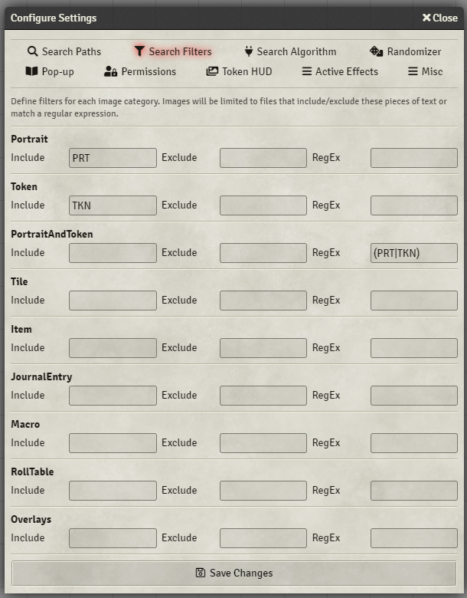
Task: Open the Randomizer tab
Action: point(405,51)
